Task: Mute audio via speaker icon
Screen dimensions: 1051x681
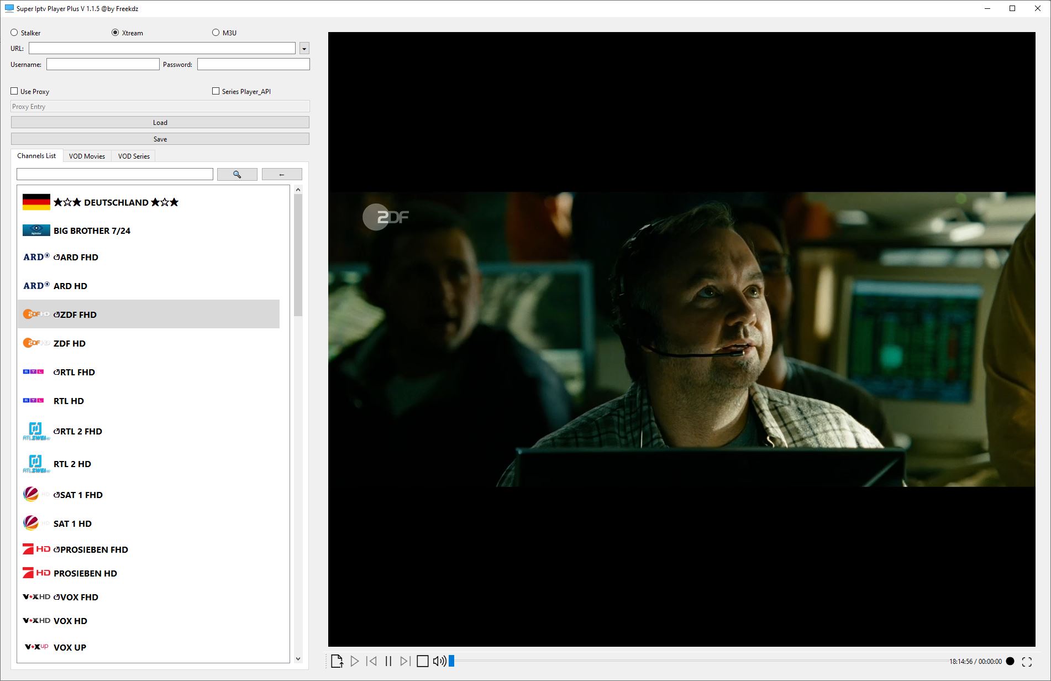Action: 440,661
